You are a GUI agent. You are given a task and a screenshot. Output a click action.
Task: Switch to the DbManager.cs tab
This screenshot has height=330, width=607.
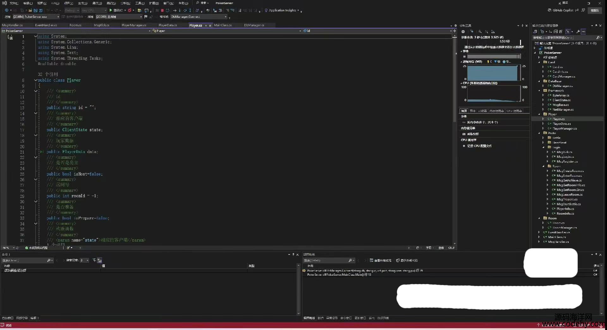click(254, 25)
